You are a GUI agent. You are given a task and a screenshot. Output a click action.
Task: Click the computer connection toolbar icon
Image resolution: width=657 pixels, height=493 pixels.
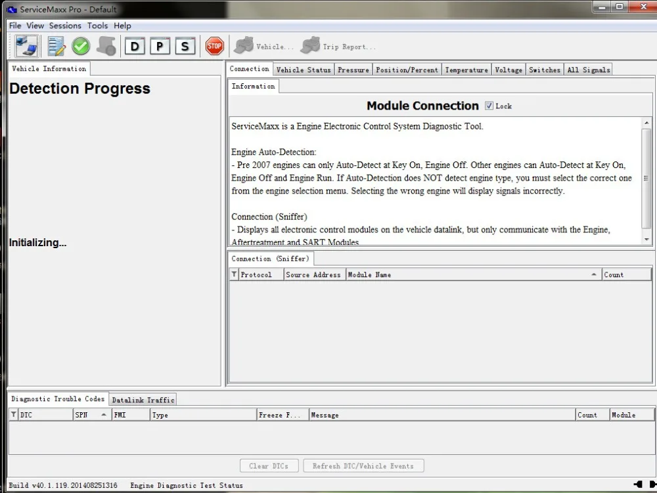point(26,46)
